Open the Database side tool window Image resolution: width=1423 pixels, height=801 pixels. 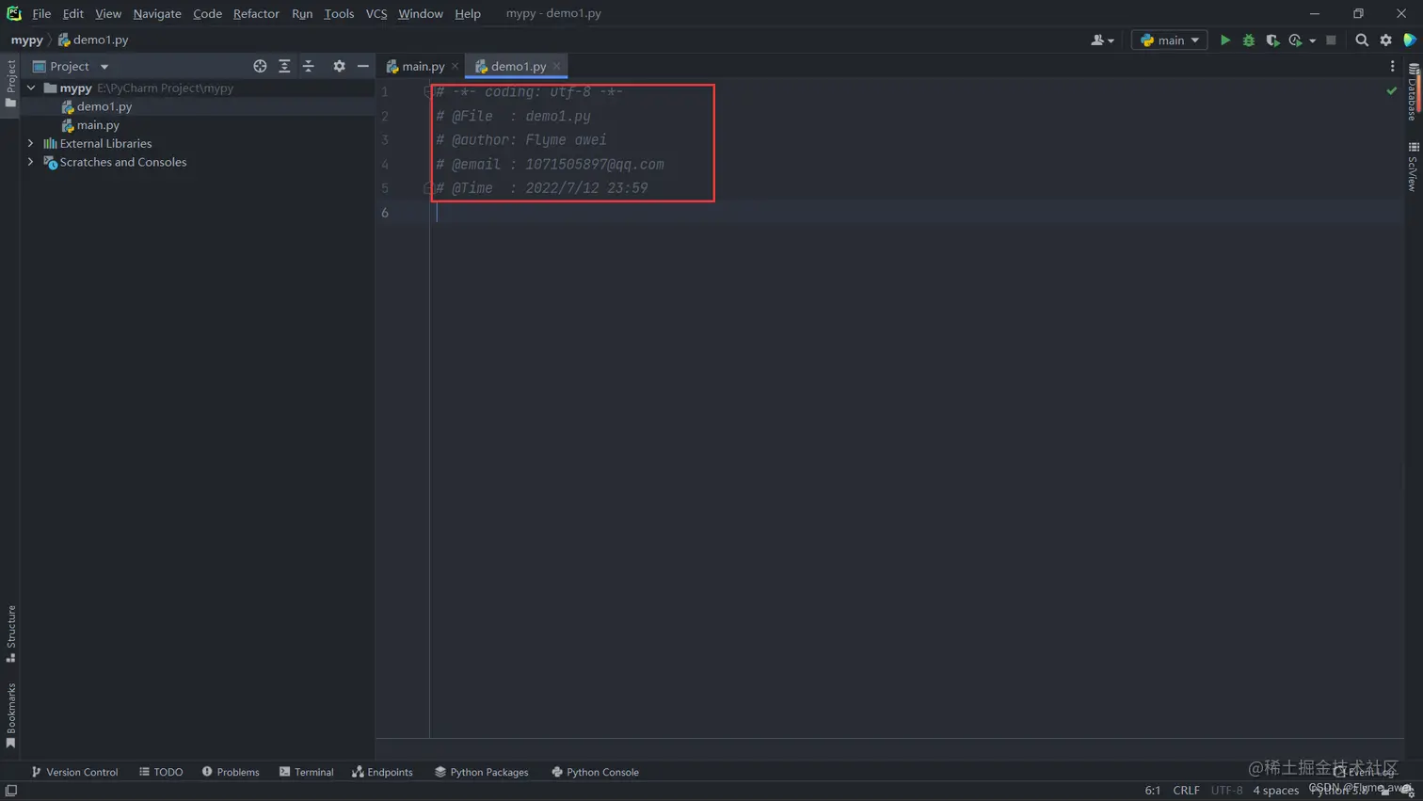pos(1414,93)
